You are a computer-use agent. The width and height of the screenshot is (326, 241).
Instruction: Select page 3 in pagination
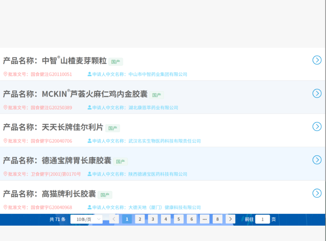[153, 219]
